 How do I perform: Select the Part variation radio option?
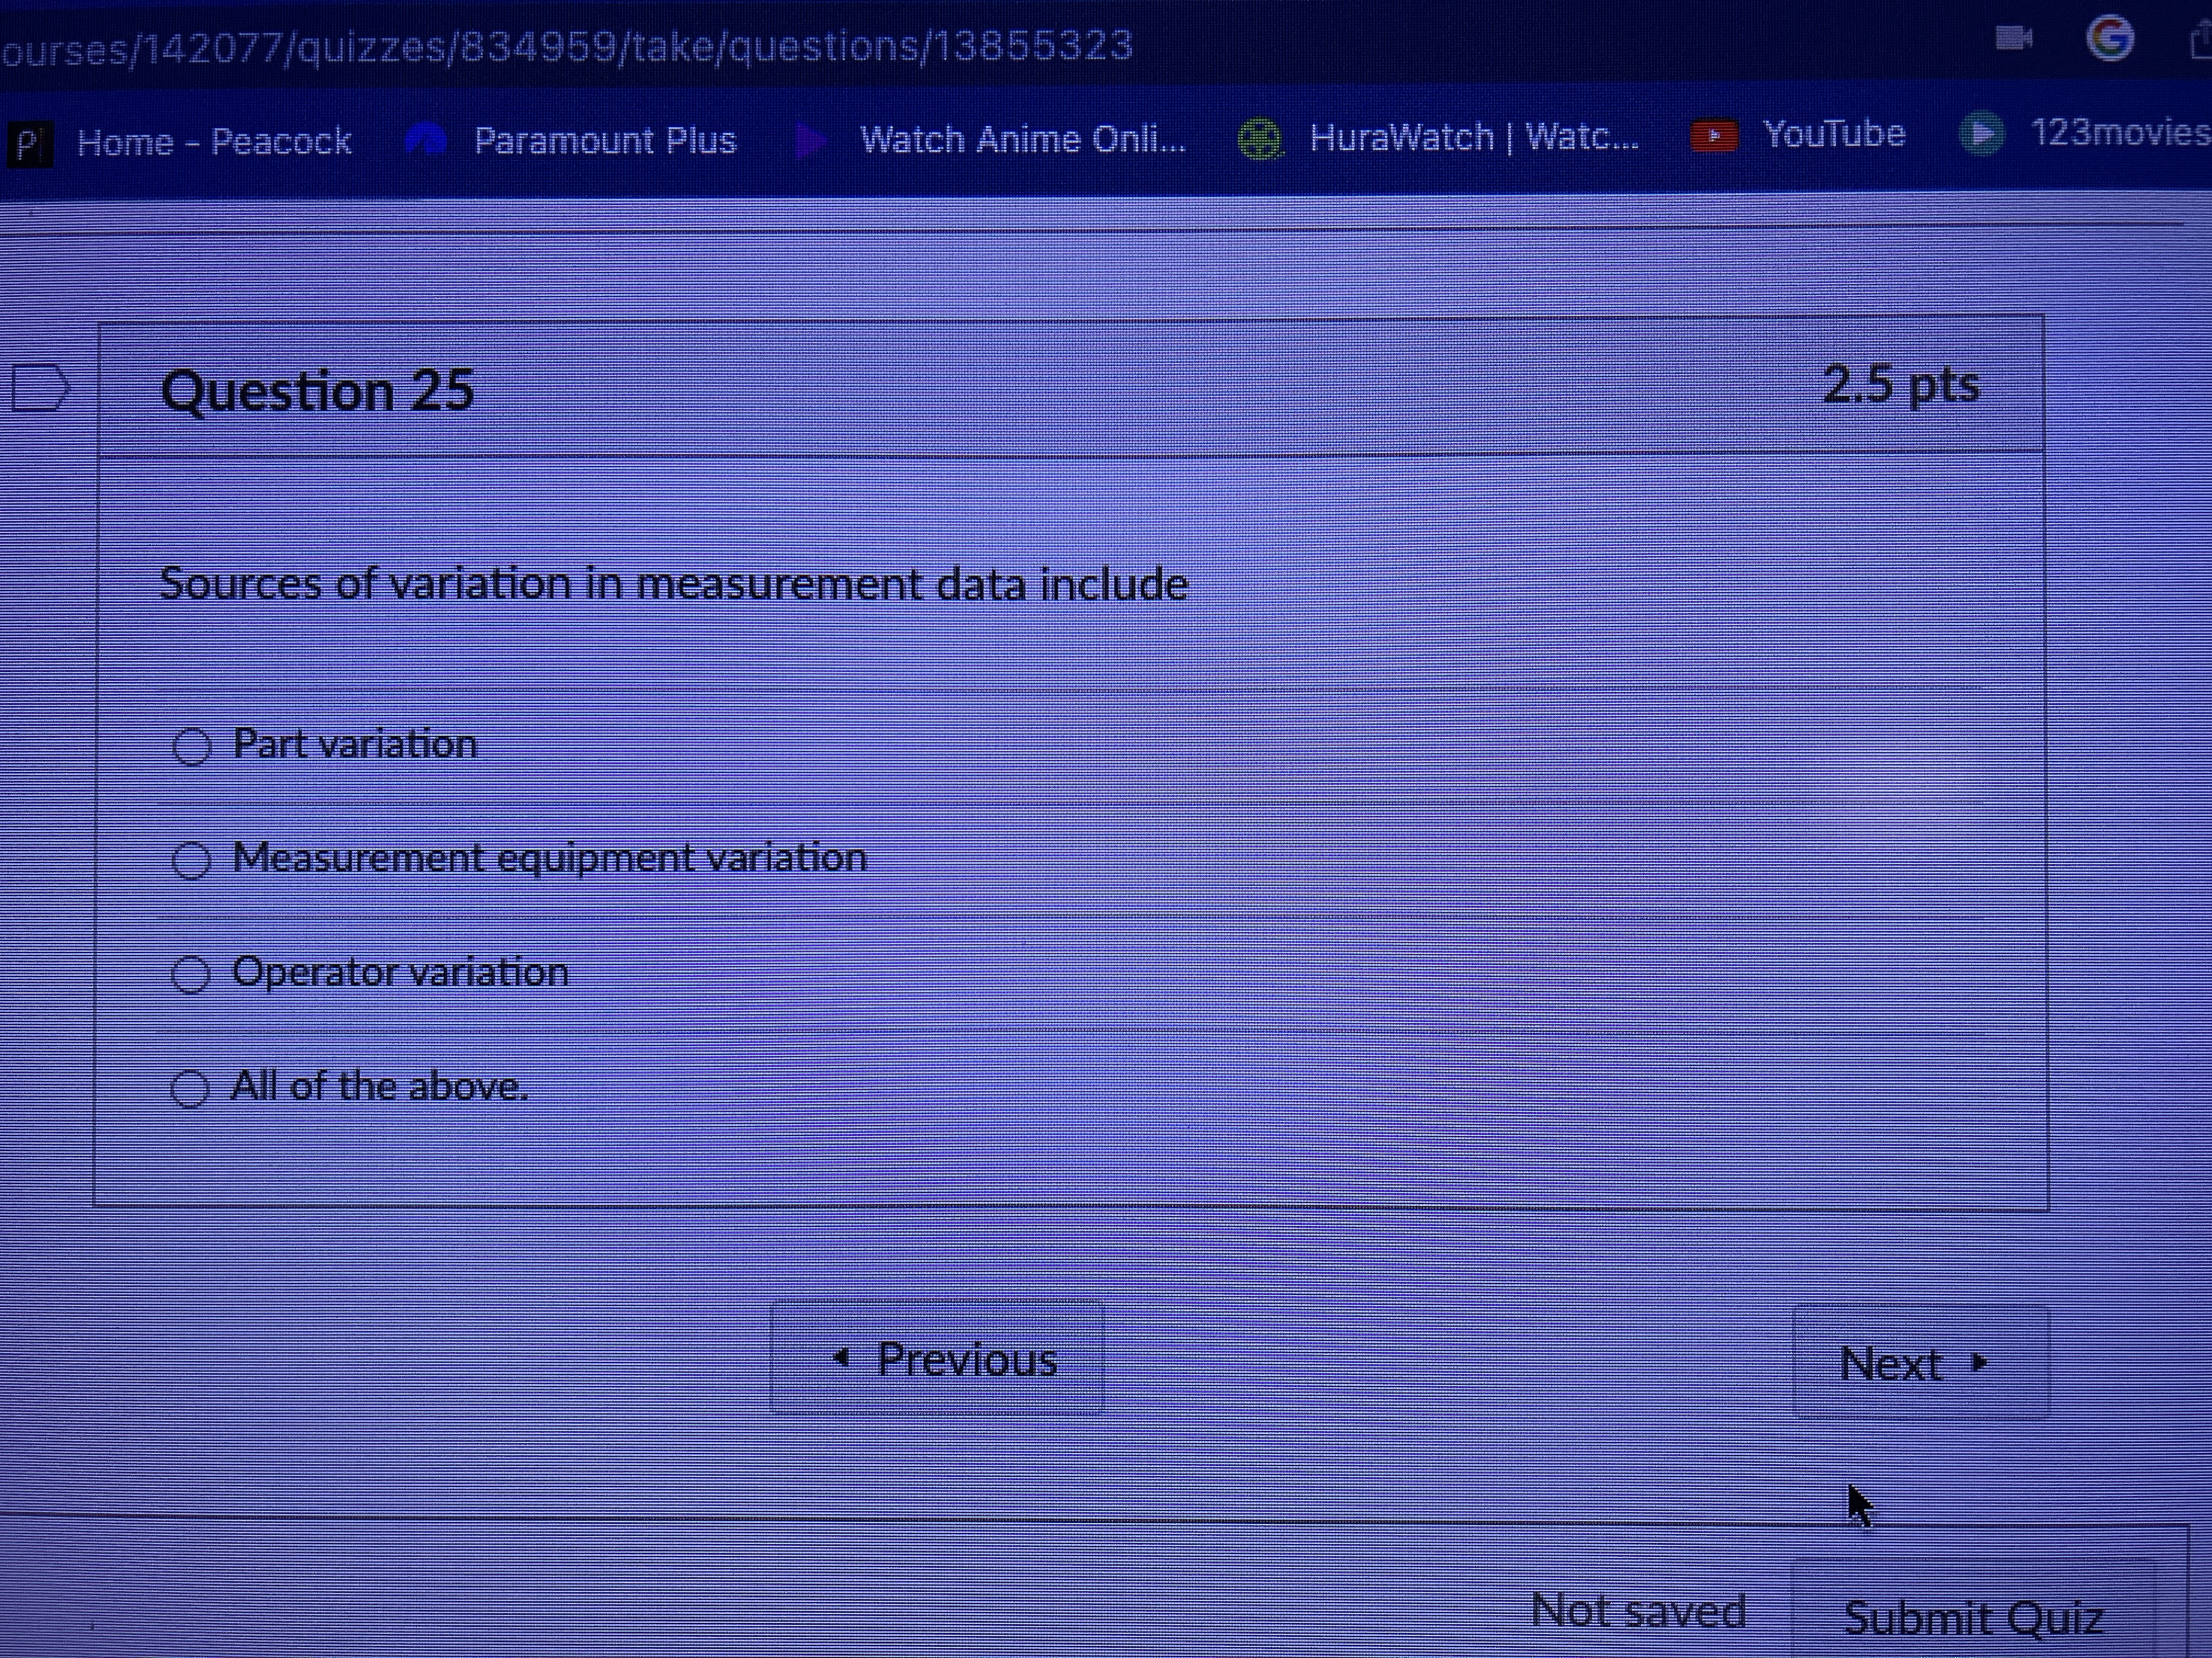point(191,747)
